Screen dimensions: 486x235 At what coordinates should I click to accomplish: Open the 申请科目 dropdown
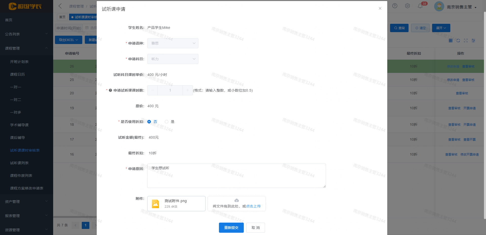(x=173, y=59)
